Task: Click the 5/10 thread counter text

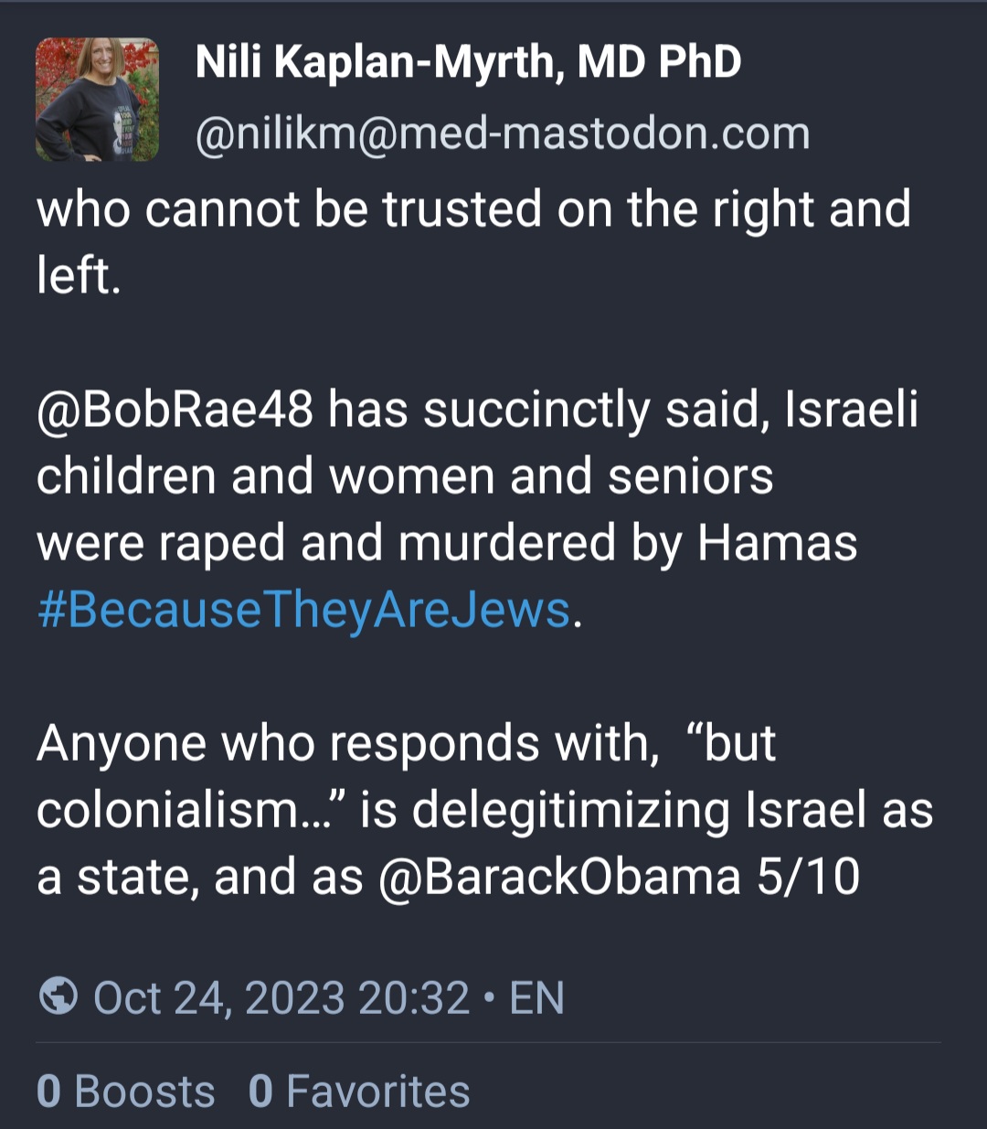Action: point(808,877)
